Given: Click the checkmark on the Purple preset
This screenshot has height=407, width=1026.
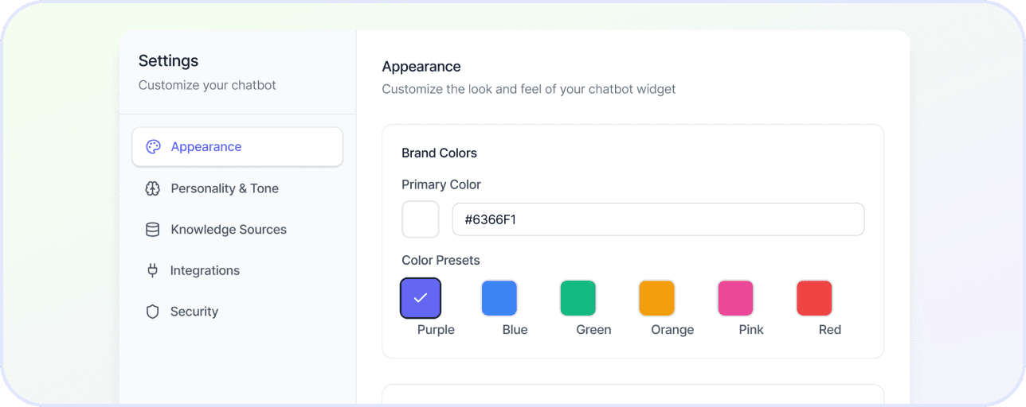Looking at the screenshot, I should point(421,298).
